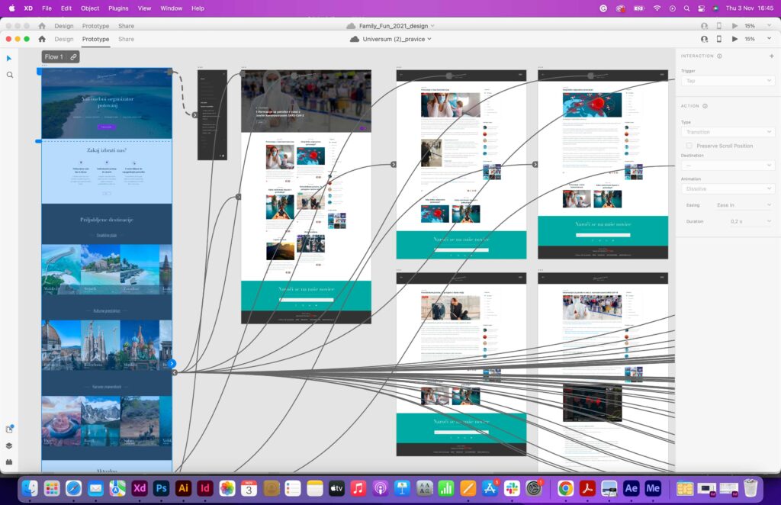
Task: Switch to Design tab in Universum window
Action: (x=64, y=39)
